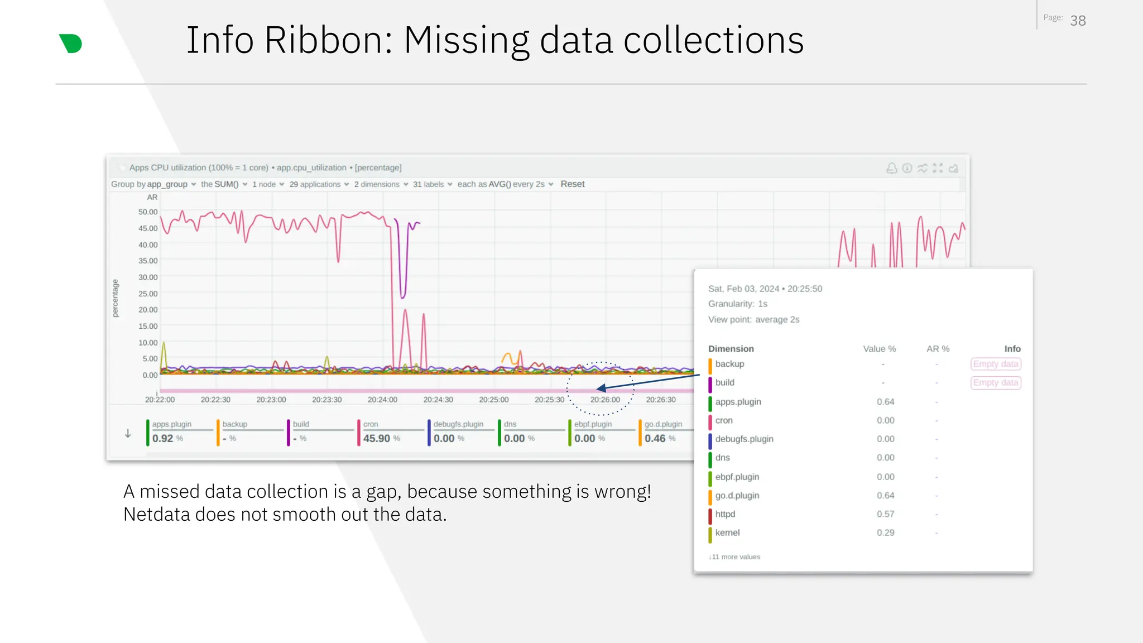Click debugfs.plugin row in popup
Image resolution: width=1143 pixels, height=643 pixels.
[x=865, y=439]
